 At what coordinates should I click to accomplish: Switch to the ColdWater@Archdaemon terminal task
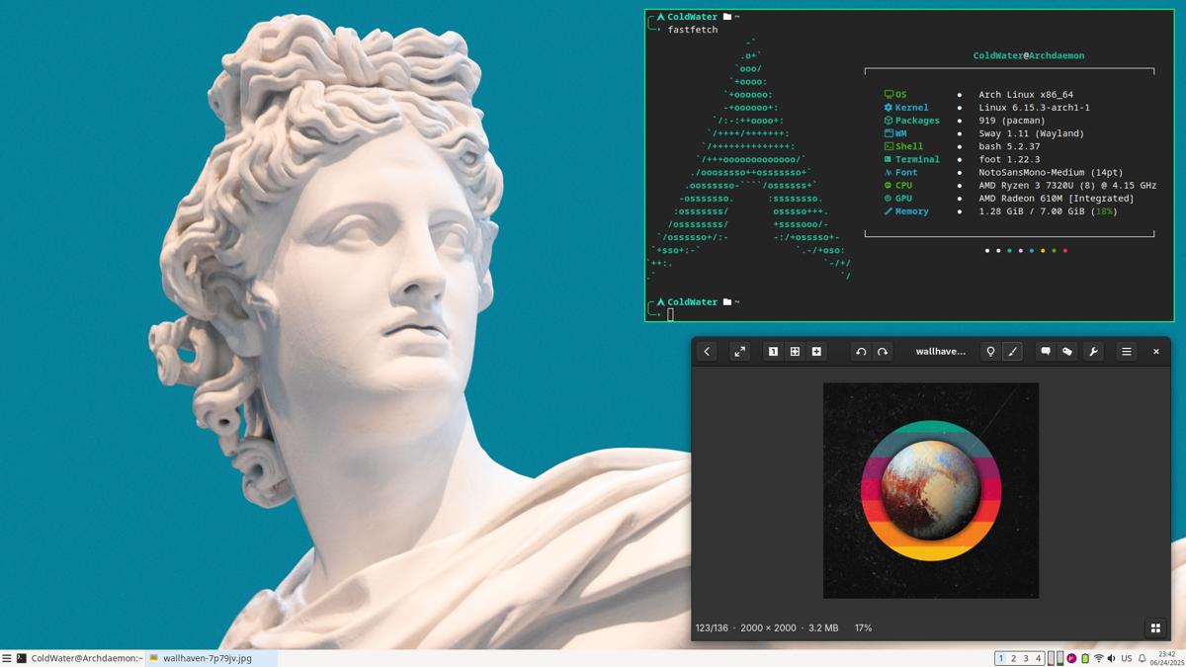point(79,658)
